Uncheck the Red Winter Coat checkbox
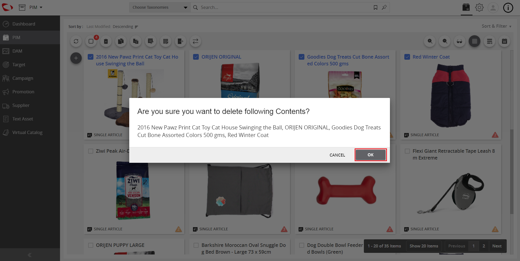Screen dimensions: 520x261 coord(407,57)
